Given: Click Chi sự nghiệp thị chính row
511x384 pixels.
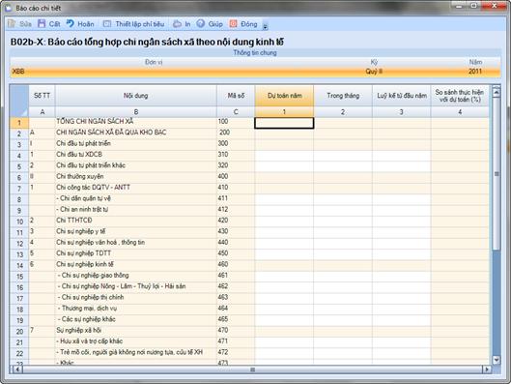Looking at the screenshot, I should coord(91,297).
